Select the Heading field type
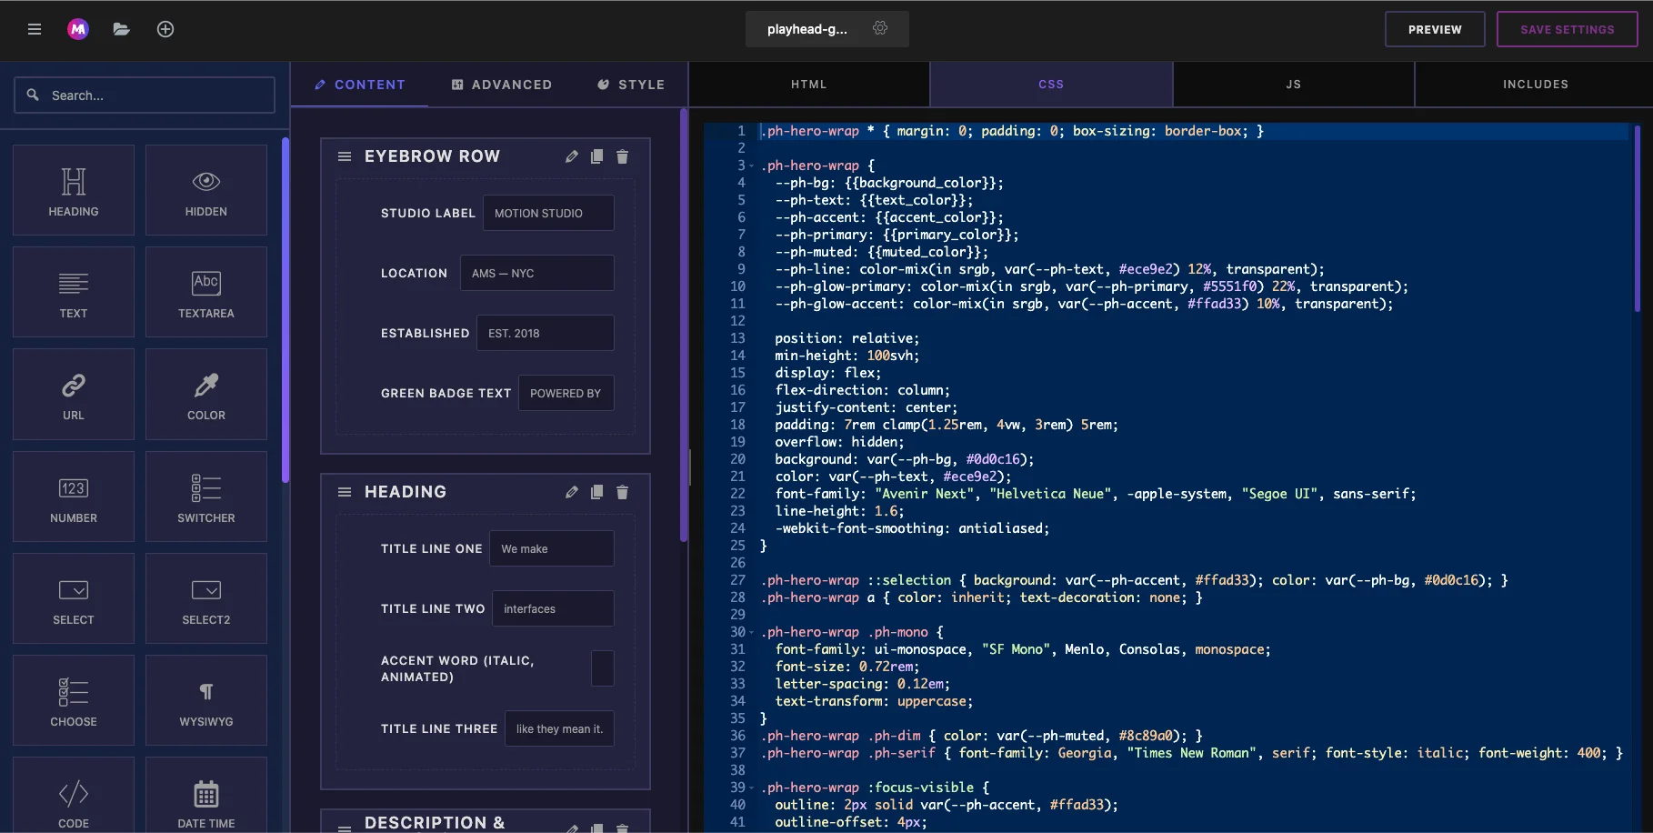This screenshot has height=833, width=1653. (x=74, y=190)
